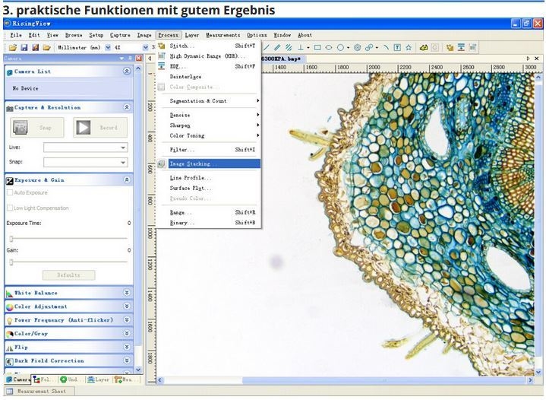Choose Stitch in the Process menu
546x400 pixels.
tap(209, 46)
